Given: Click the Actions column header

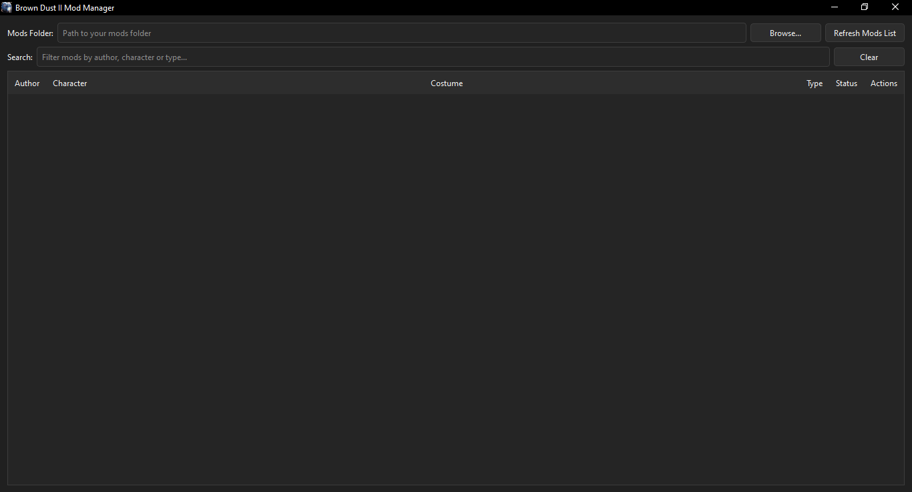Looking at the screenshot, I should click(x=883, y=83).
